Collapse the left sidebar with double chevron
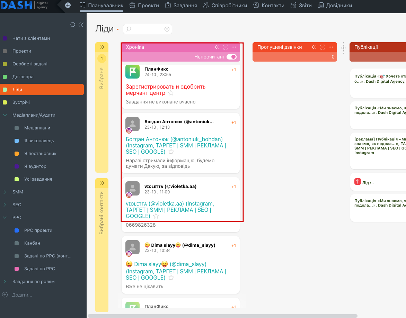The image size is (406, 318). (81, 25)
